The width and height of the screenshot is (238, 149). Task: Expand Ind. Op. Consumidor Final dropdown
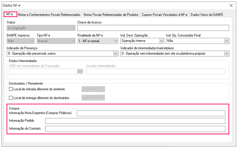(x=227, y=41)
